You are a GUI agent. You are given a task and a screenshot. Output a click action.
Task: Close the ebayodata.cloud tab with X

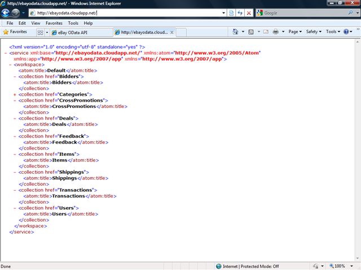[x=171, y=33]
